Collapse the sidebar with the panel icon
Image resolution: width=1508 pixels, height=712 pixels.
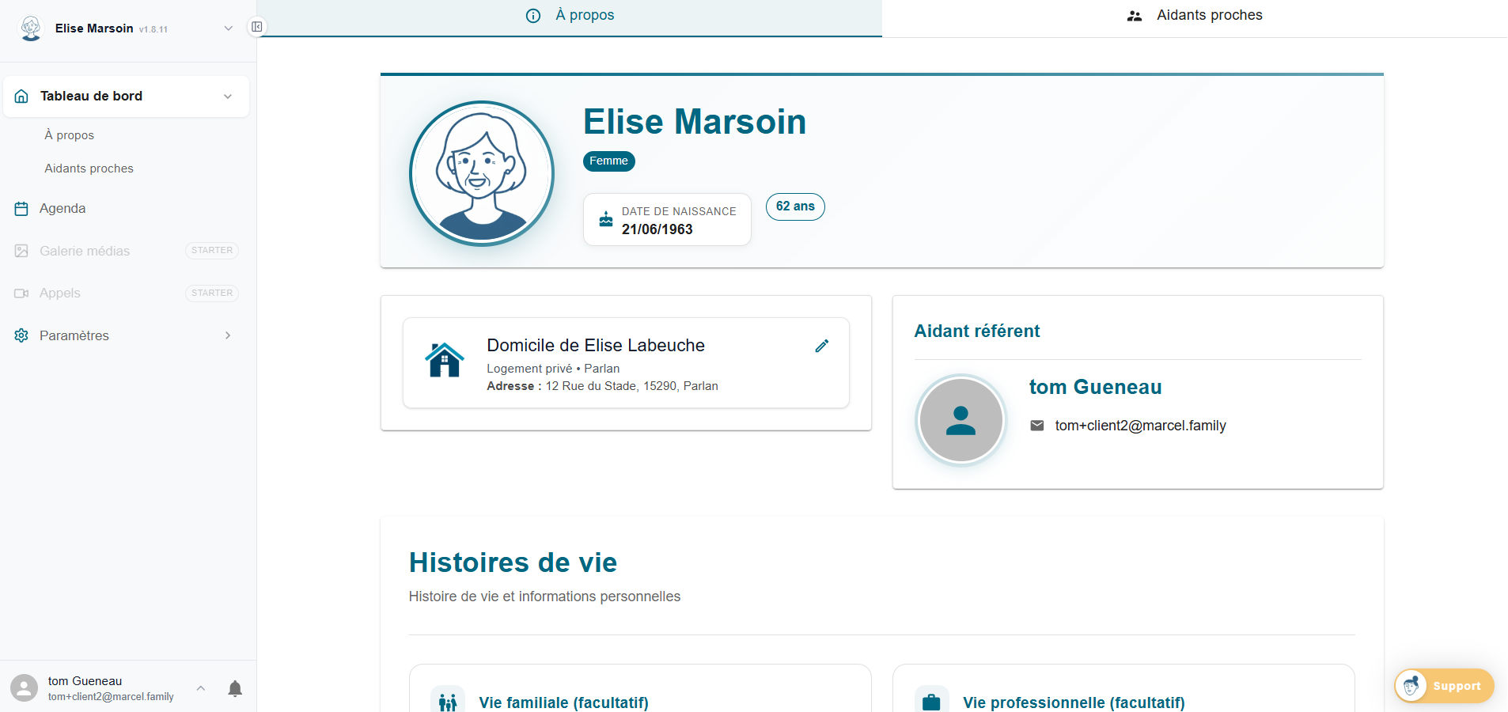257,26
